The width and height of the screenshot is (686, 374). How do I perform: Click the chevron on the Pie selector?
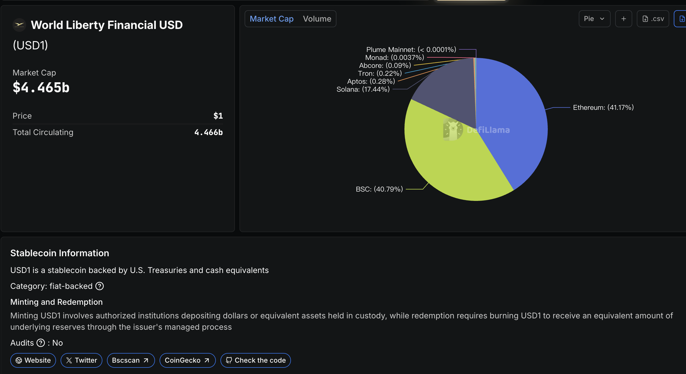tap(602, 19)
